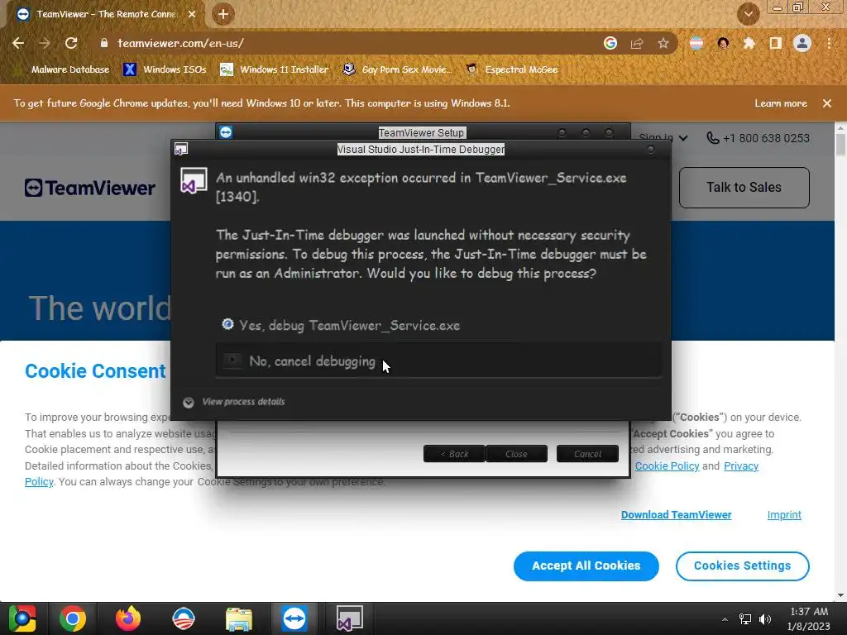
Task: Go back with the browser back arrow
Action: [18, 43]
